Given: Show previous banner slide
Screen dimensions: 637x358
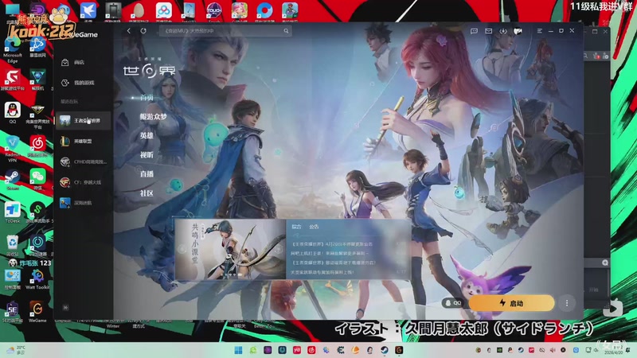Looking at the screenshot, I should (x=182, y=250).
